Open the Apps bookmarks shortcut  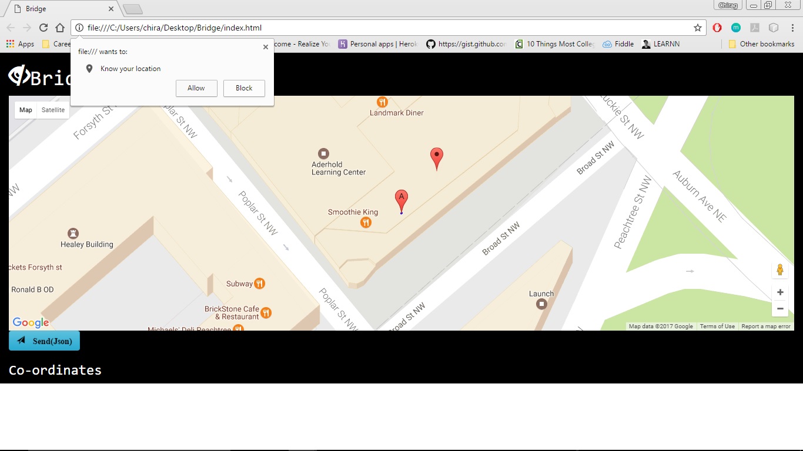point(20,44)
